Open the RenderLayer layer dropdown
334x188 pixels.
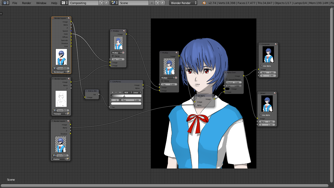[x=60, y=72]
